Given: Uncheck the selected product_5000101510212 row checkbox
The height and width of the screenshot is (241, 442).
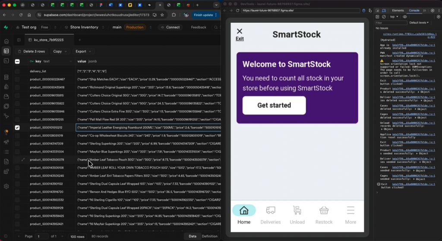Looking at the screenshot, I should [x=17, y=127].
